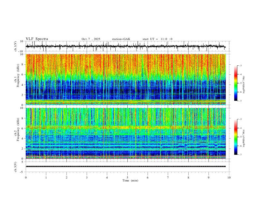Click the time axis tick label "10"

pyautogui.click(x=229, y=178)
